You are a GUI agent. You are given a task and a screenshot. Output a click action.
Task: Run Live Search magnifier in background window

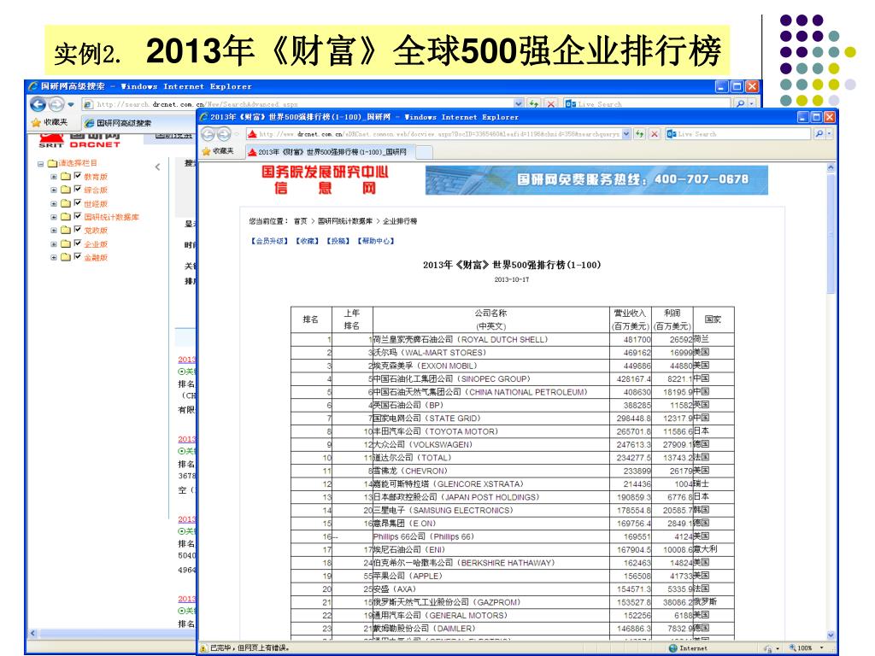(x=740, y=103)
